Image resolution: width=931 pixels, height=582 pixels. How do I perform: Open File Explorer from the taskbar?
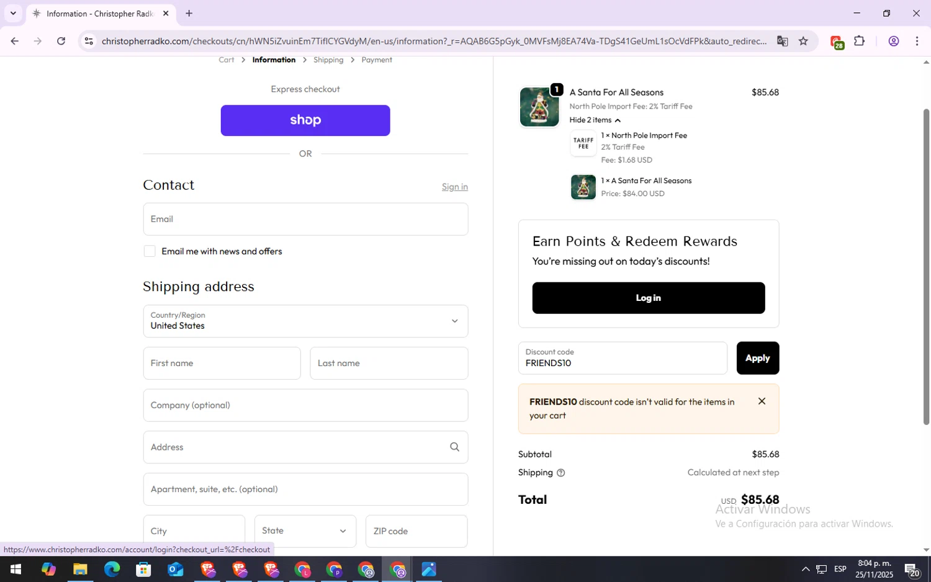click(80, 569)
